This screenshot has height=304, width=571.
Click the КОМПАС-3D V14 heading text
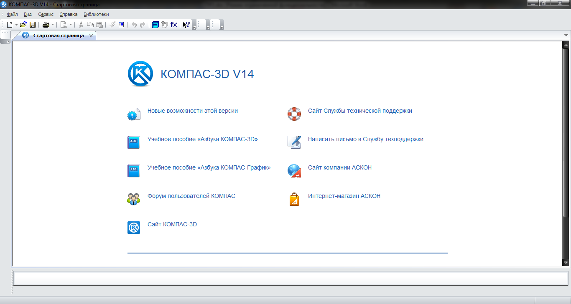207,74
